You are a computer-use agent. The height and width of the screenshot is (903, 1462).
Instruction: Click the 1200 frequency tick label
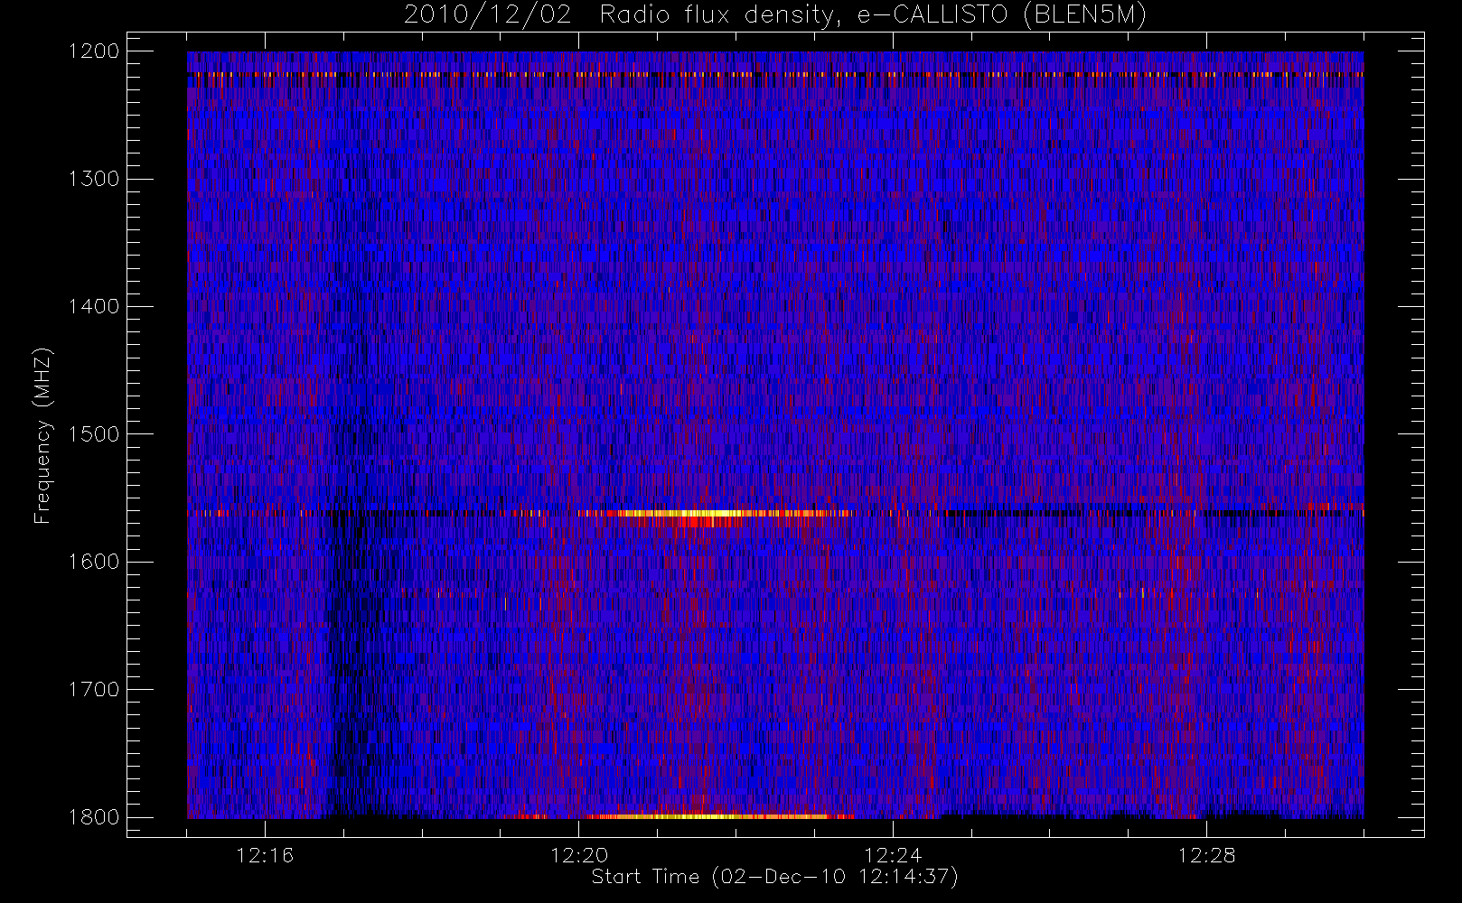pyautogui.click(x=94, y=51)
